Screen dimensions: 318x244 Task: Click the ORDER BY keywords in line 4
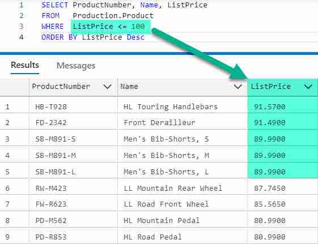click(x=59, y=37)
